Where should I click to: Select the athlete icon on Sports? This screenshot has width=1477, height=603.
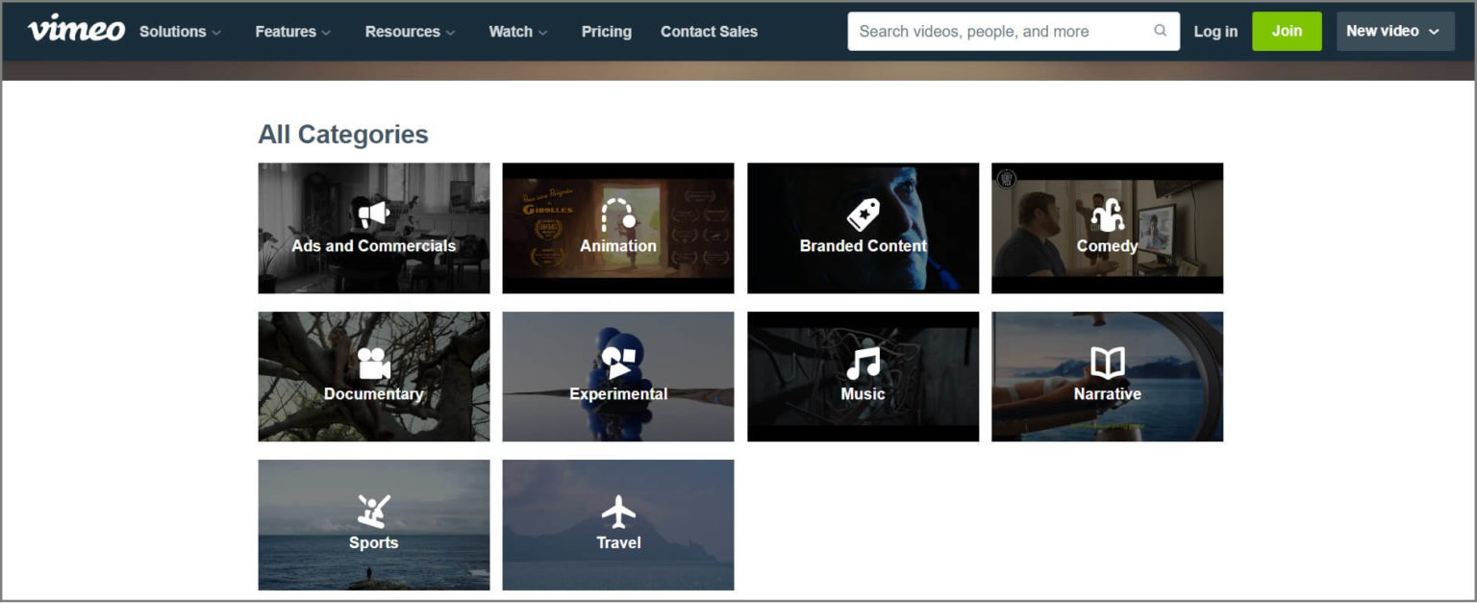(373, 511)
